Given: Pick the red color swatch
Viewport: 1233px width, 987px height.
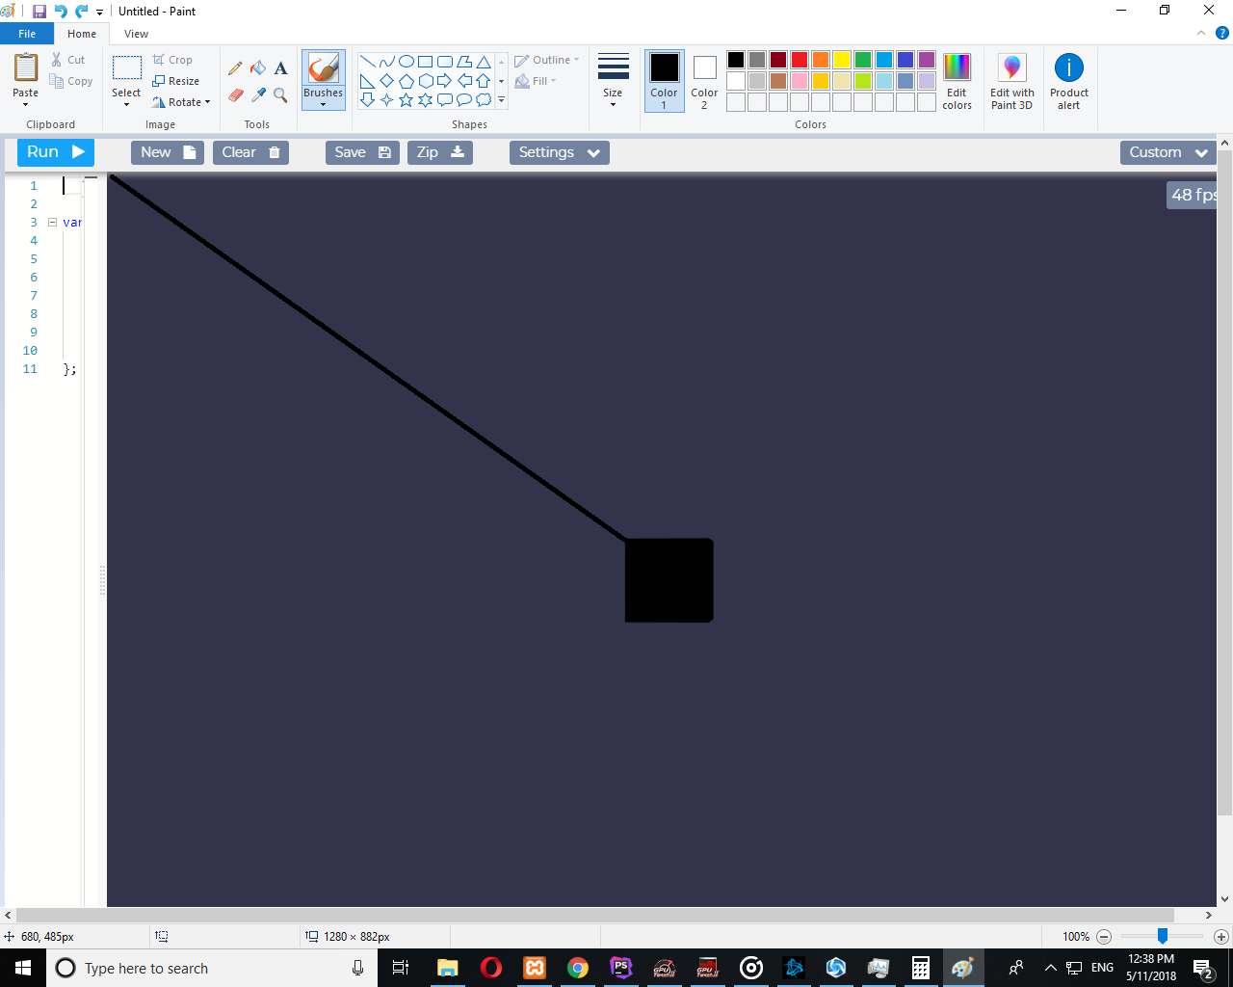Looking at the screenshot, I should (800, 60).
